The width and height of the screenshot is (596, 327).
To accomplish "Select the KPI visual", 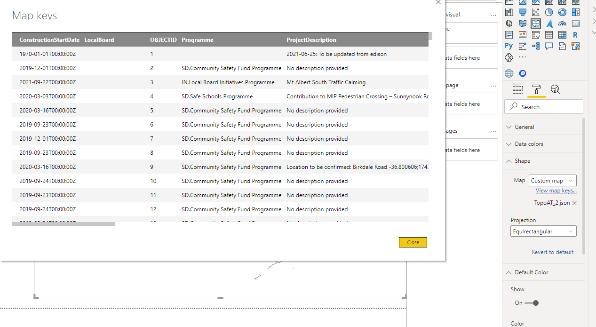I will tap(522, 35).
